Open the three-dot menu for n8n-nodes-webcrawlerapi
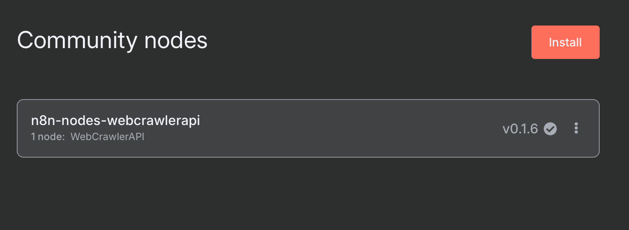629x230 pixels. click(576, 128)
